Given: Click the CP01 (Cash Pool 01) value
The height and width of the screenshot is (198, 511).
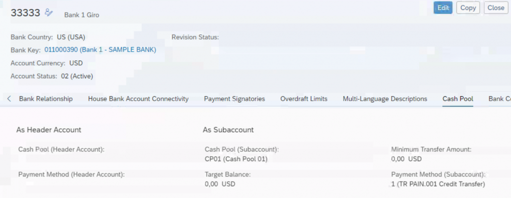Looking at the screenshot, I should 236,159.
